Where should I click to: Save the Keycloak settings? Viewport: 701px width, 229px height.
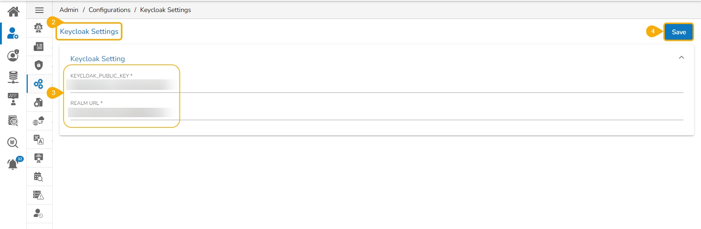click(678, 32)
